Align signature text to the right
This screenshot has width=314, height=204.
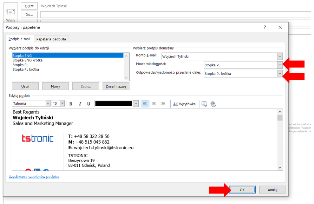click(163, 104)
